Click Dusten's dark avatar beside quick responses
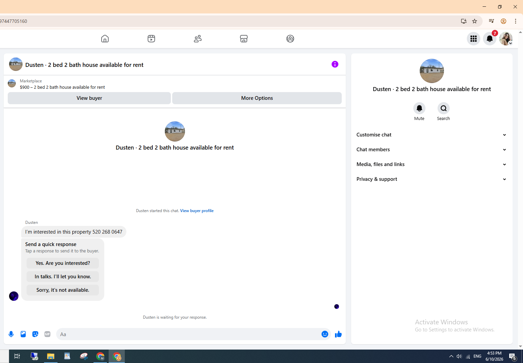Image resolution: width=523 pixels, height=363 pixels. tap(14, 296)
